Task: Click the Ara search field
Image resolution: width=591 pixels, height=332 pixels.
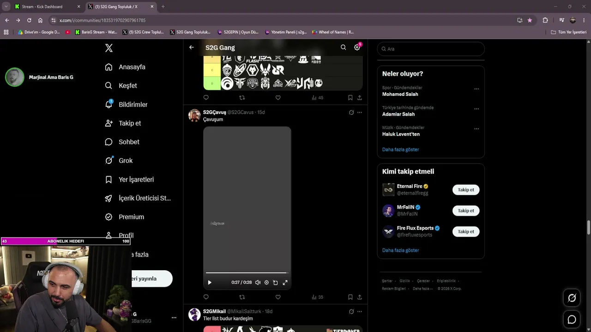Action: tap(431, 49)
